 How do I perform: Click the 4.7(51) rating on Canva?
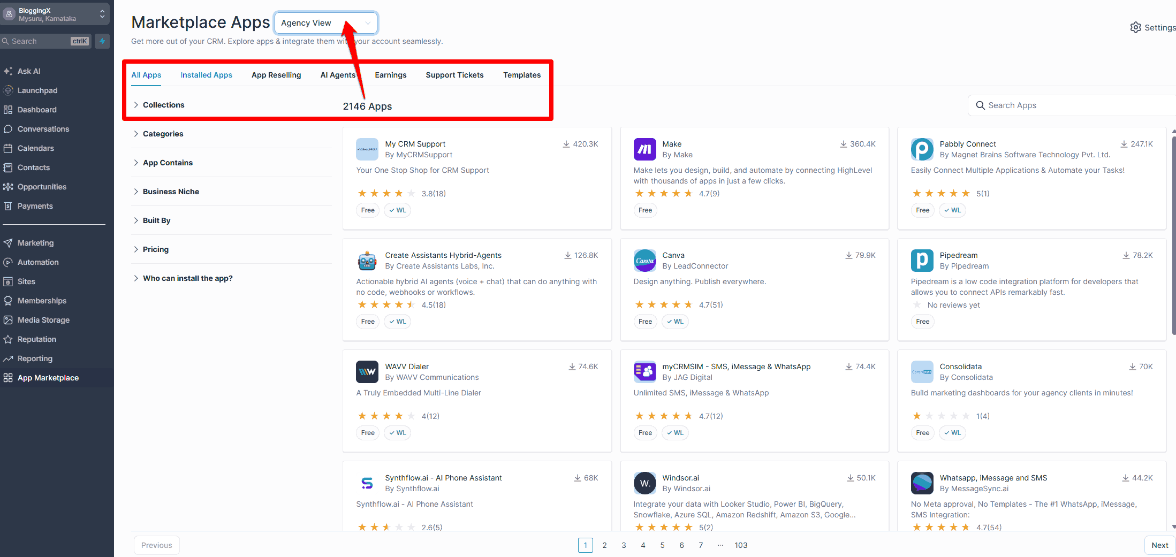pyautogui.click(x=710, y=305)
